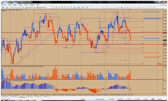Toggle the Navigator panel icon
This screenshot has height=101, width=168.
click(17, 8)
